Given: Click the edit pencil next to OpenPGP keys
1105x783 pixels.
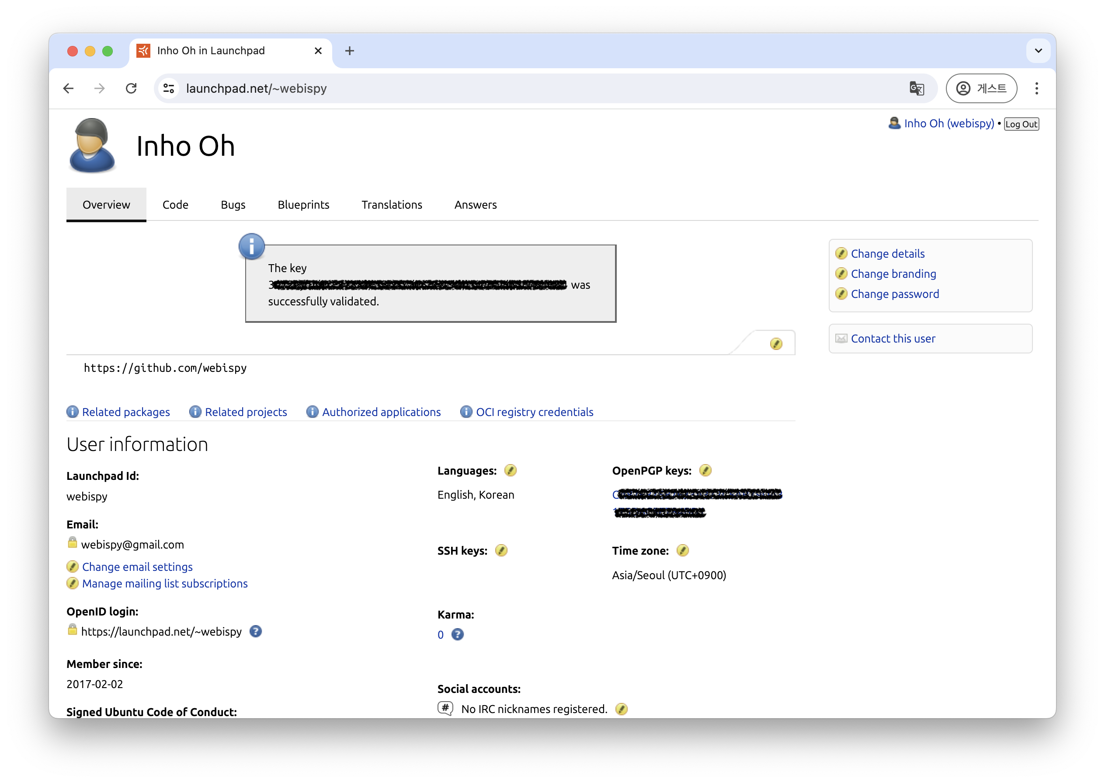Looking at the screenshot, I should point(705,471).
